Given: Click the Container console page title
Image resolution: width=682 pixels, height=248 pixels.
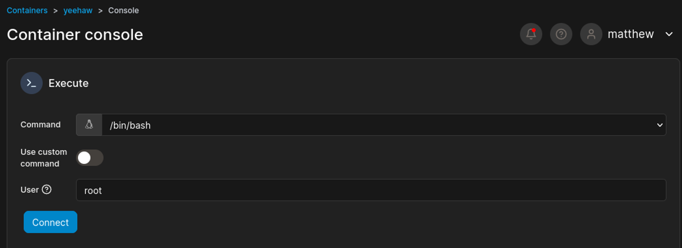Looking at the screenshot, I should [75, 35].
